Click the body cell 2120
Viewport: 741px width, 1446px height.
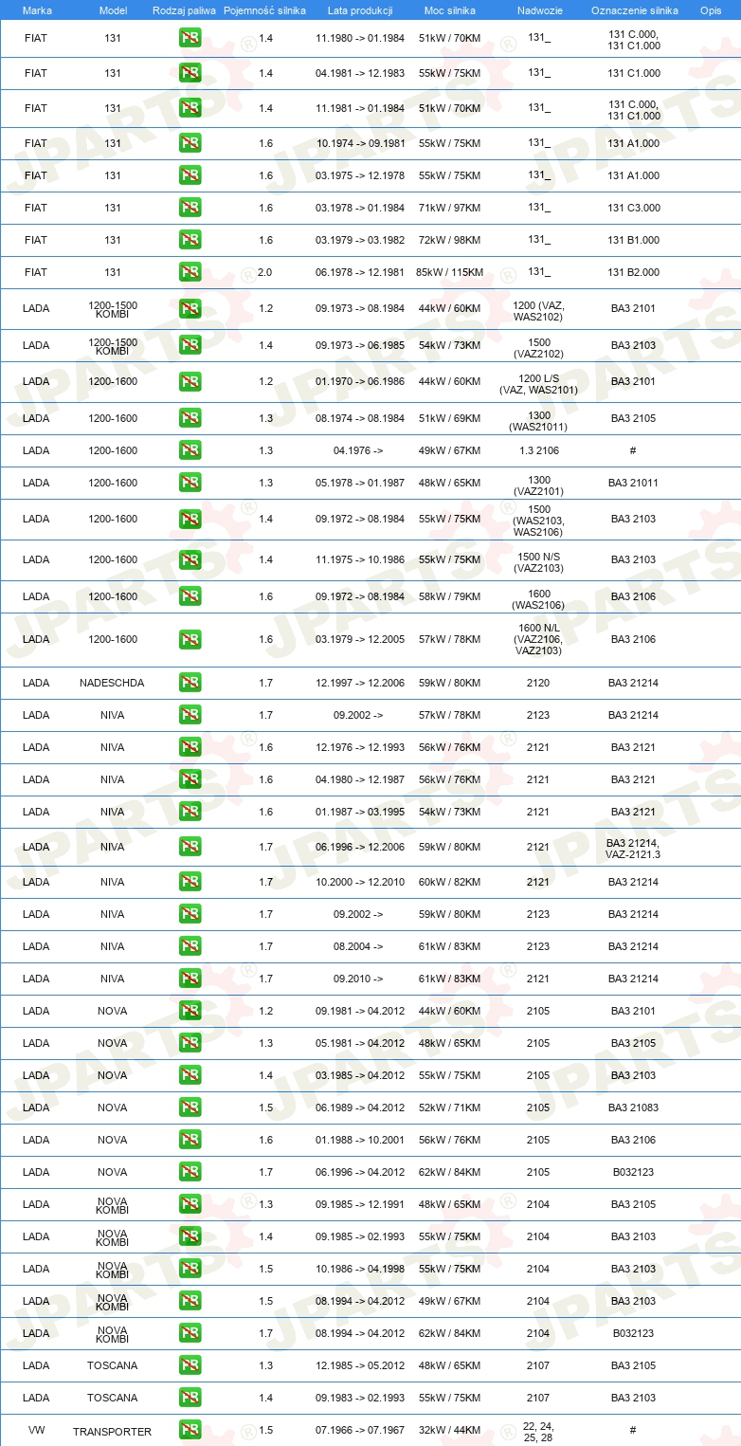coord(538,683)
